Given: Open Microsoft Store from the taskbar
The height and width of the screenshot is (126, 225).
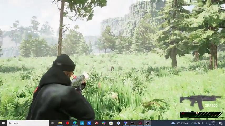Looking at the screenshot, I should [111, 123].
